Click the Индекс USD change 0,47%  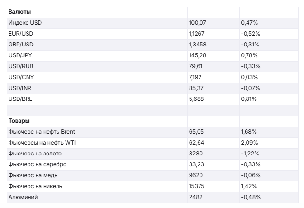point(249,23)
